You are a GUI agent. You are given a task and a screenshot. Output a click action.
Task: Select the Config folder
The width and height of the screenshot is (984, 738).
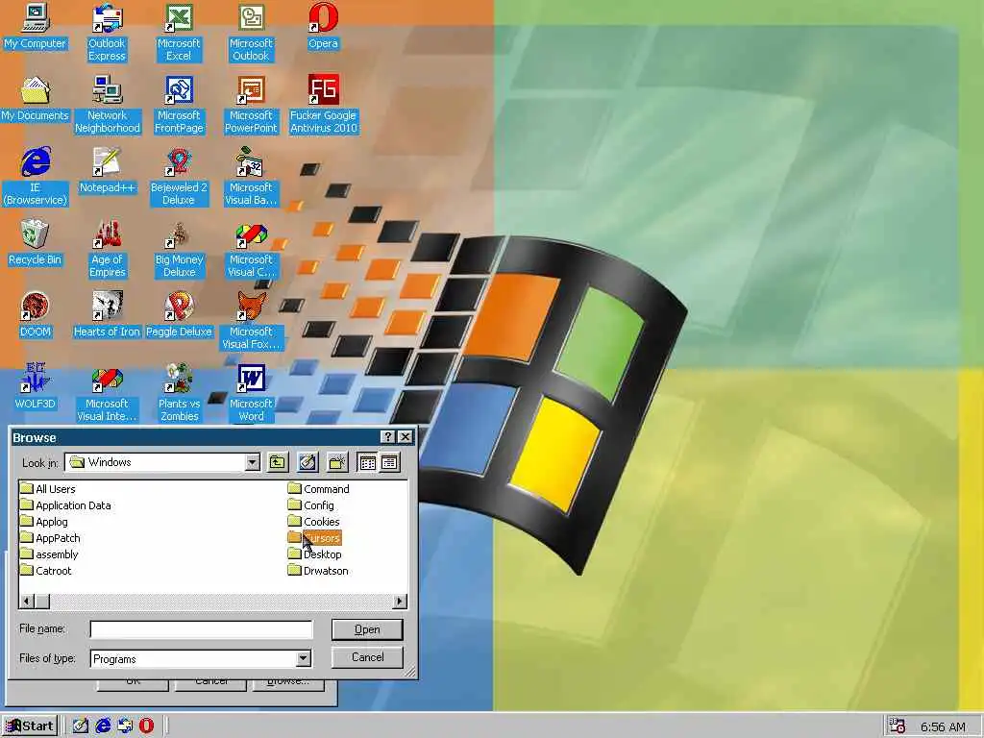(x=311, y=505)
